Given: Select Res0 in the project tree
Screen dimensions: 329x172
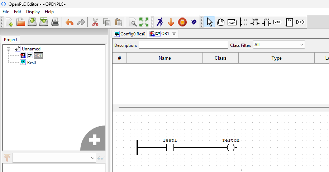Looking at the screenshot, I should coord(31,62).
